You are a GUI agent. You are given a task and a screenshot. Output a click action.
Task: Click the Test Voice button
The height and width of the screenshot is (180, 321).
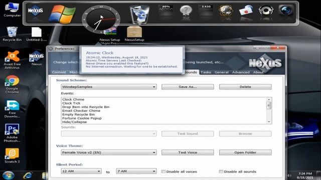point(188,152)
